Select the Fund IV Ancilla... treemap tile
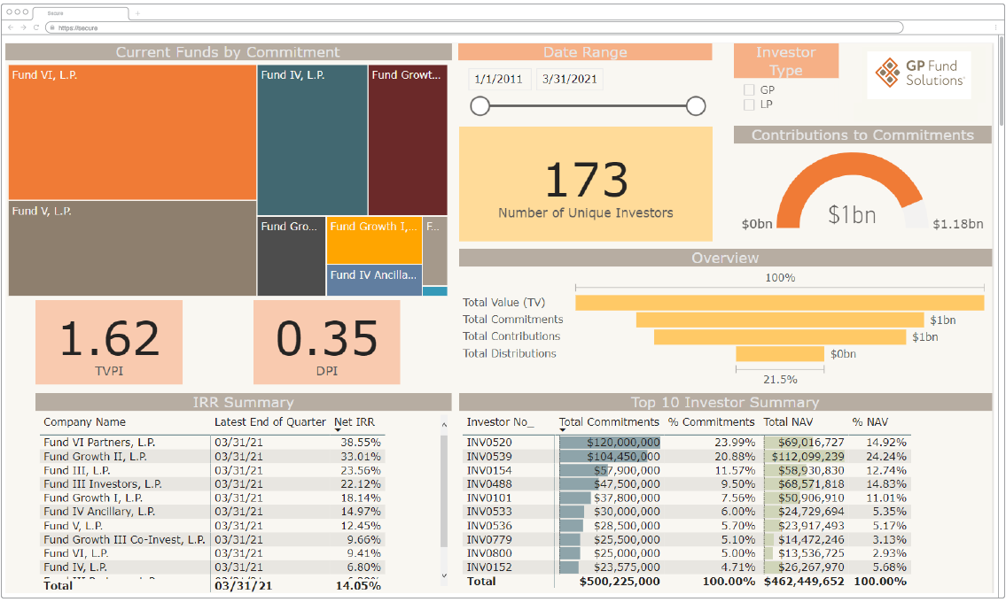This screenshot has height=602, width=1006. [374, 280]
